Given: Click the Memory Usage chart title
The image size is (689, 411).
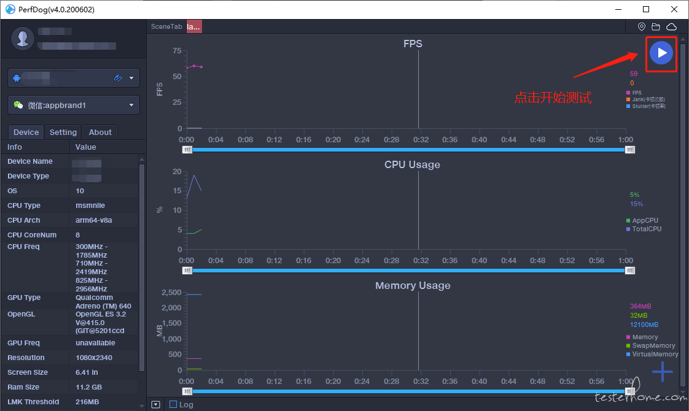Looking at the screenshot, I should tap(413, 285).
